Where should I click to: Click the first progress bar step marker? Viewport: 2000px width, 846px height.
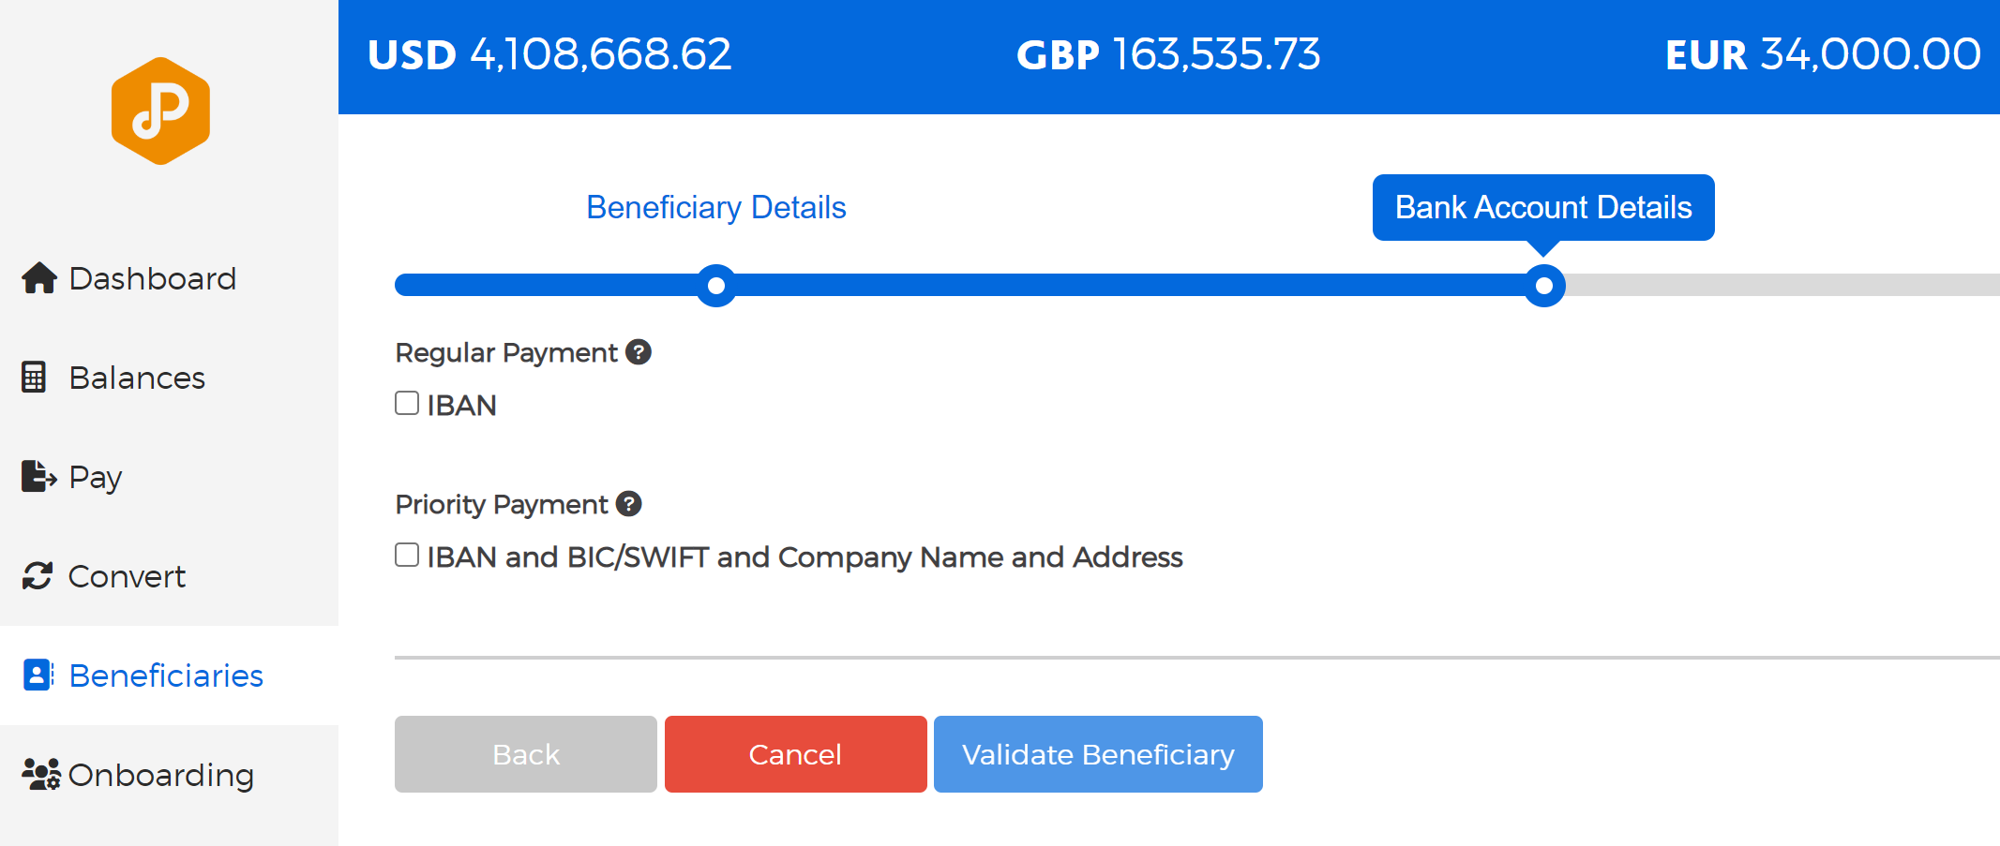pyautogui.click(x=716, y=286)
